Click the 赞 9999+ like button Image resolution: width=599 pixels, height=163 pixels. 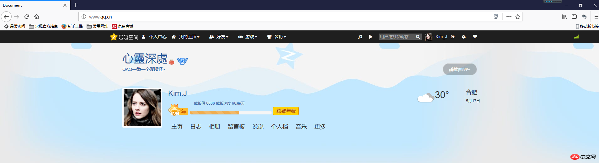(x=460, y=69)
